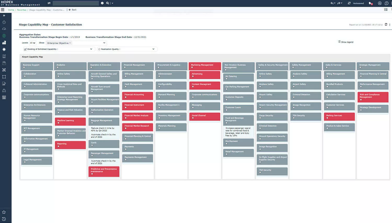Refresh the report with reload icon
The width and height of the screenshot is (392, 223).
click(x=386, y=25)
